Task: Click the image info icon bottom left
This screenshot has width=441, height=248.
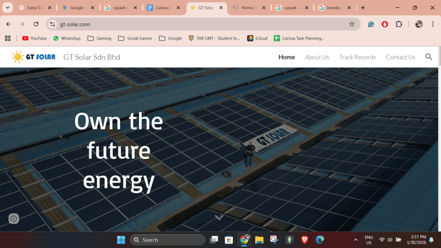Action: click(x=13, y=218)
